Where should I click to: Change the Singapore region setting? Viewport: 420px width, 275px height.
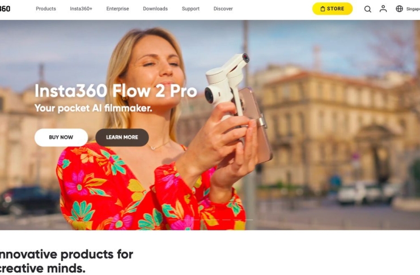pyautogui.click(x=413, y=9)
